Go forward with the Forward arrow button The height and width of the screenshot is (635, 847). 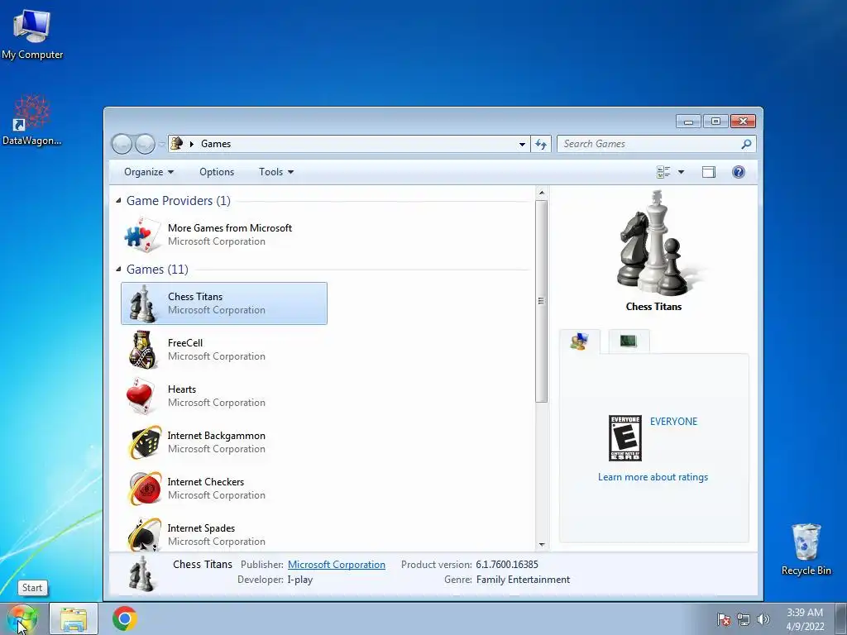click(146, 144)
